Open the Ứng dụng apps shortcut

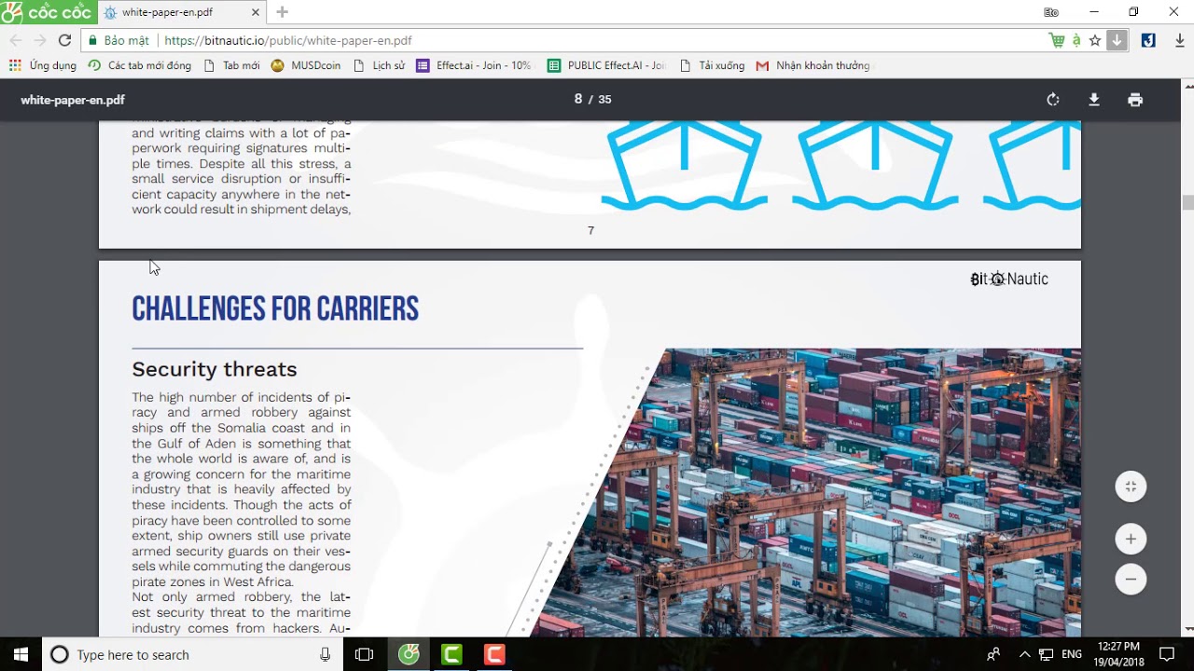coord(43,65)
